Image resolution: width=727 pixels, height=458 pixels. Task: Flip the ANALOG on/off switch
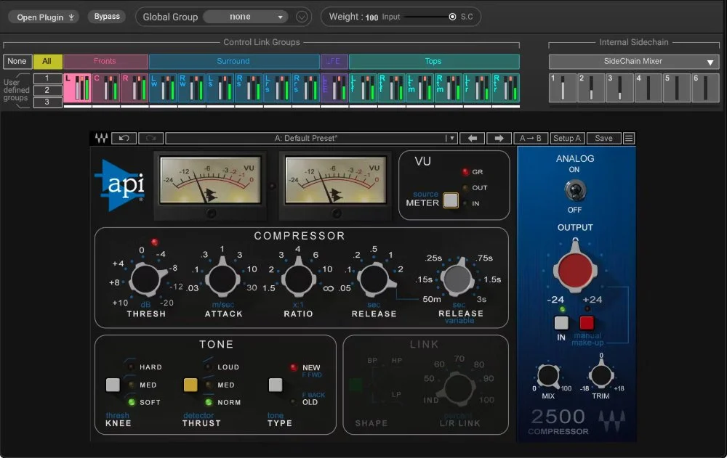[575, 190]
